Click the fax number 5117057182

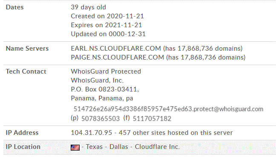(152, 119)
